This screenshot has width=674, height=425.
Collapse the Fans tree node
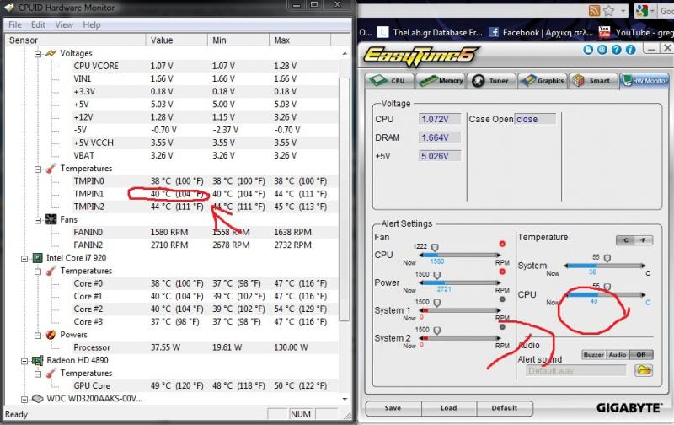click(x=38, y=220)
